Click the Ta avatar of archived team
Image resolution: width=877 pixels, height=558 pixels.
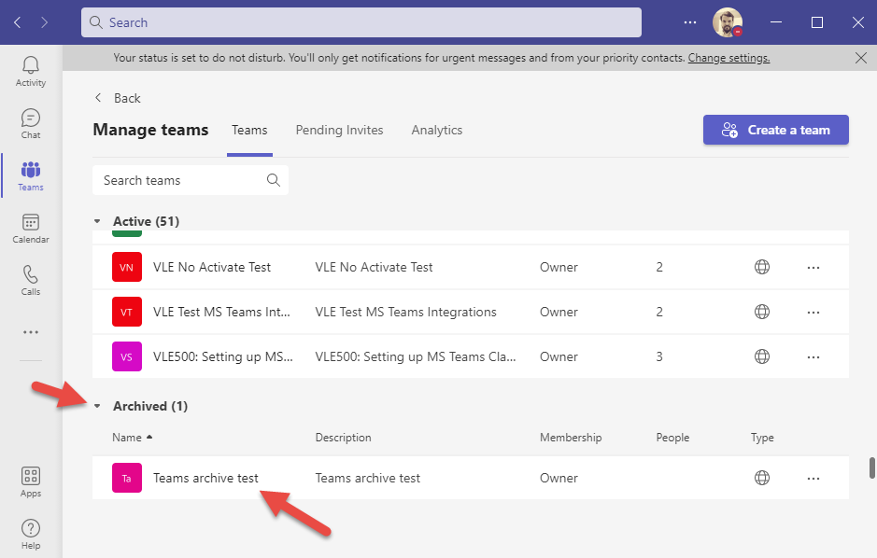(x=127, y=478)
